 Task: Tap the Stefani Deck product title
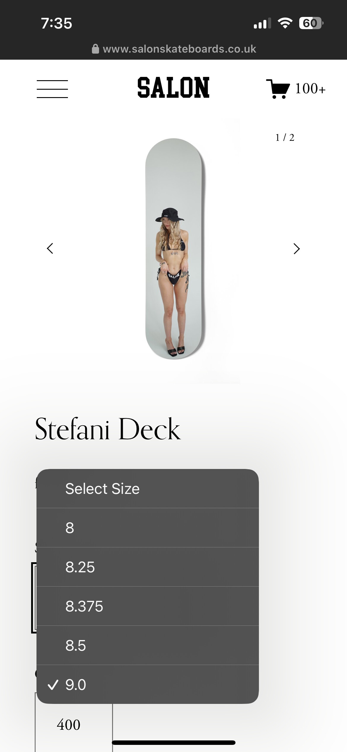point(108,429)
